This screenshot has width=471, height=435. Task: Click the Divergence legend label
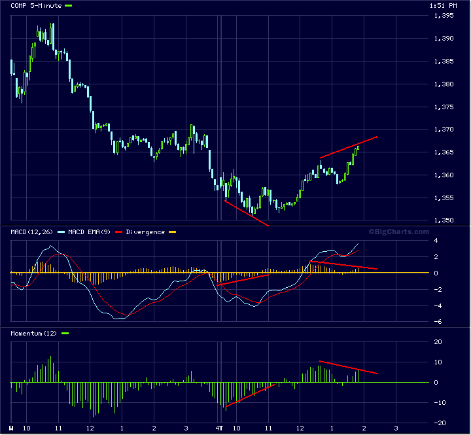145,232
